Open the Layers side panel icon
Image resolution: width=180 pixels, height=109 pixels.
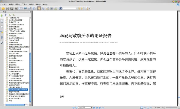2,27
